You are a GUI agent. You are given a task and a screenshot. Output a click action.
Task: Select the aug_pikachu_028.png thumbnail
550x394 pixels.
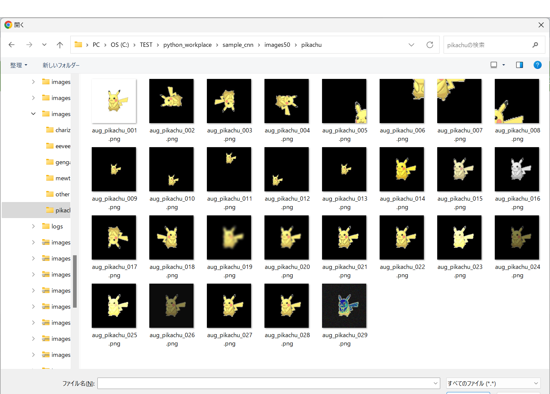click(x=287, y=306)
